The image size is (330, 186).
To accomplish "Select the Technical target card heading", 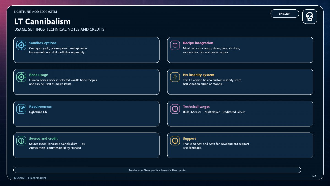I will [x=196, y=107].
